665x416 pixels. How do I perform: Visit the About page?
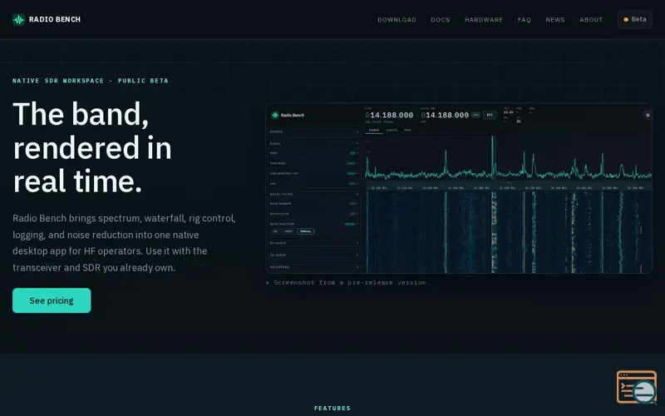click(591, 19)
